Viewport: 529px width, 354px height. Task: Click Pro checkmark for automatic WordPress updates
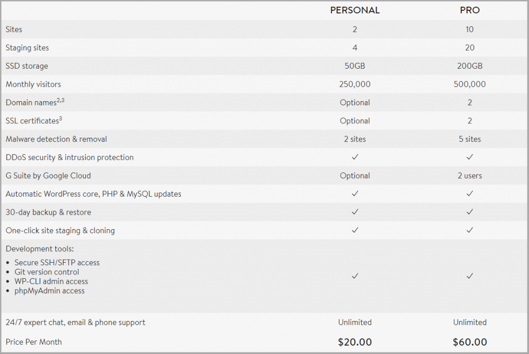pos(470,194)
